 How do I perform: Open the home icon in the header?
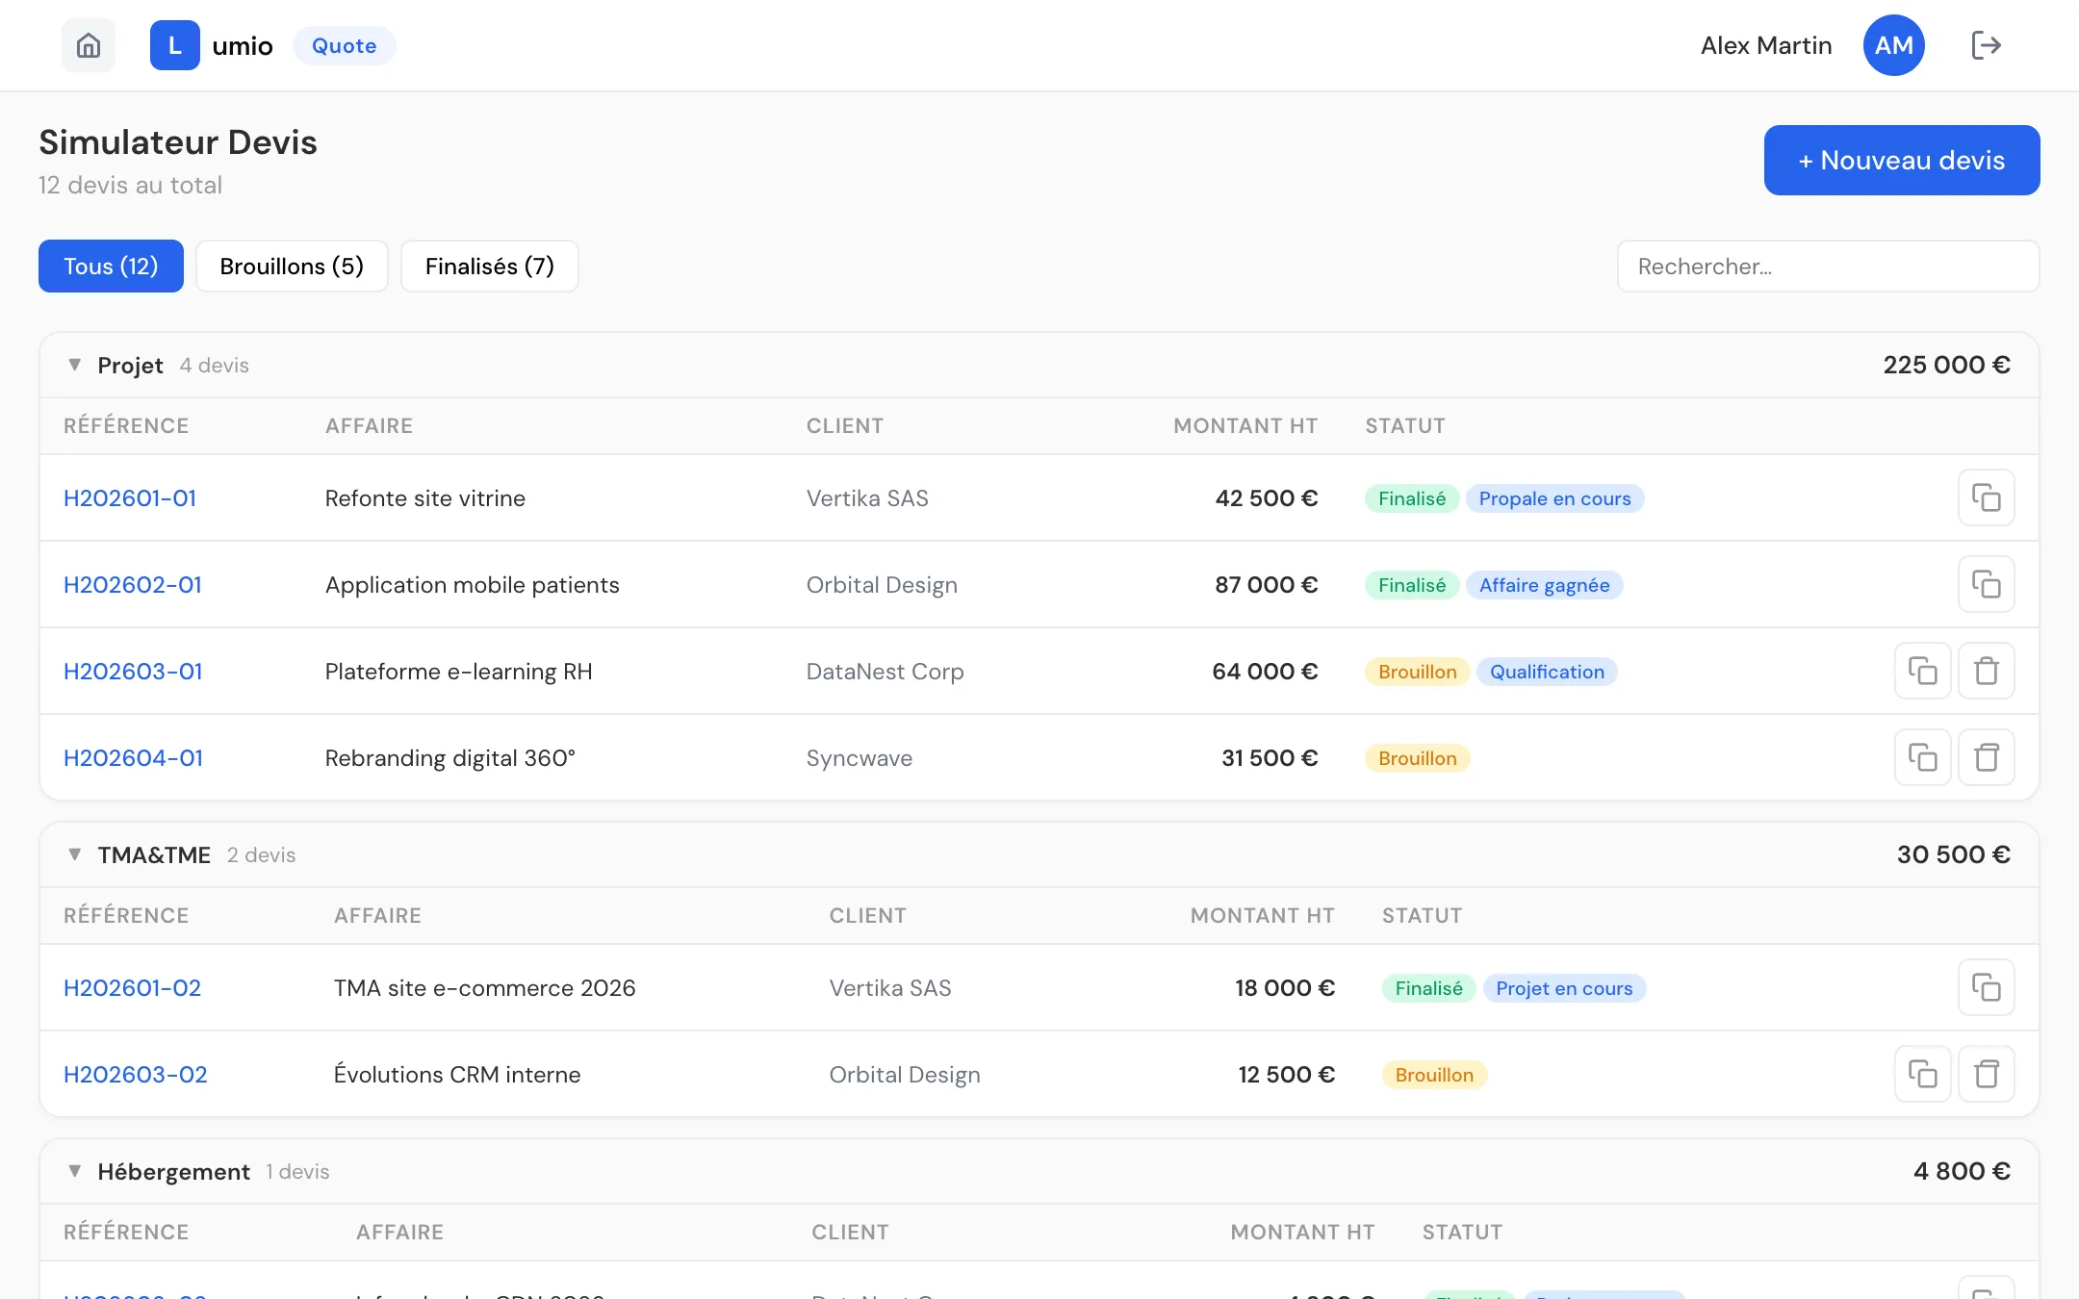coord(89,45)
